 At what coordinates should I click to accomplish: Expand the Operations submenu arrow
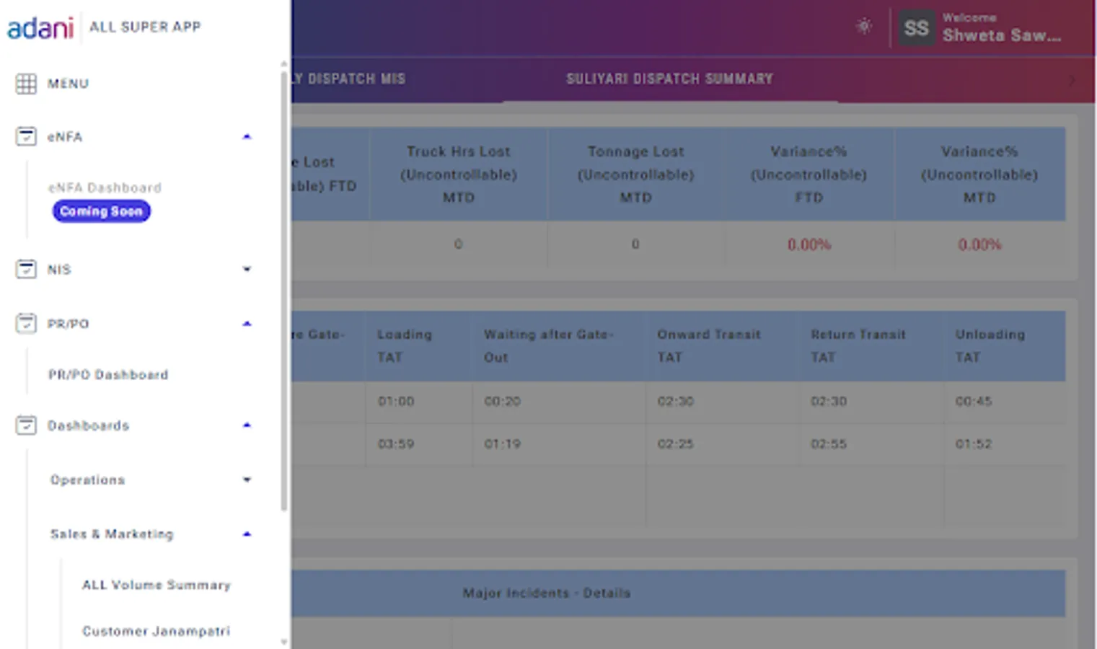point(247,480)
